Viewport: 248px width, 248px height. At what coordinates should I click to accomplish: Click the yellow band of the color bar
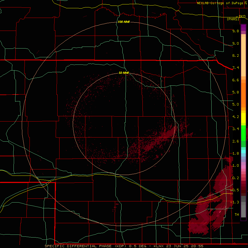[x=243, y=118]
